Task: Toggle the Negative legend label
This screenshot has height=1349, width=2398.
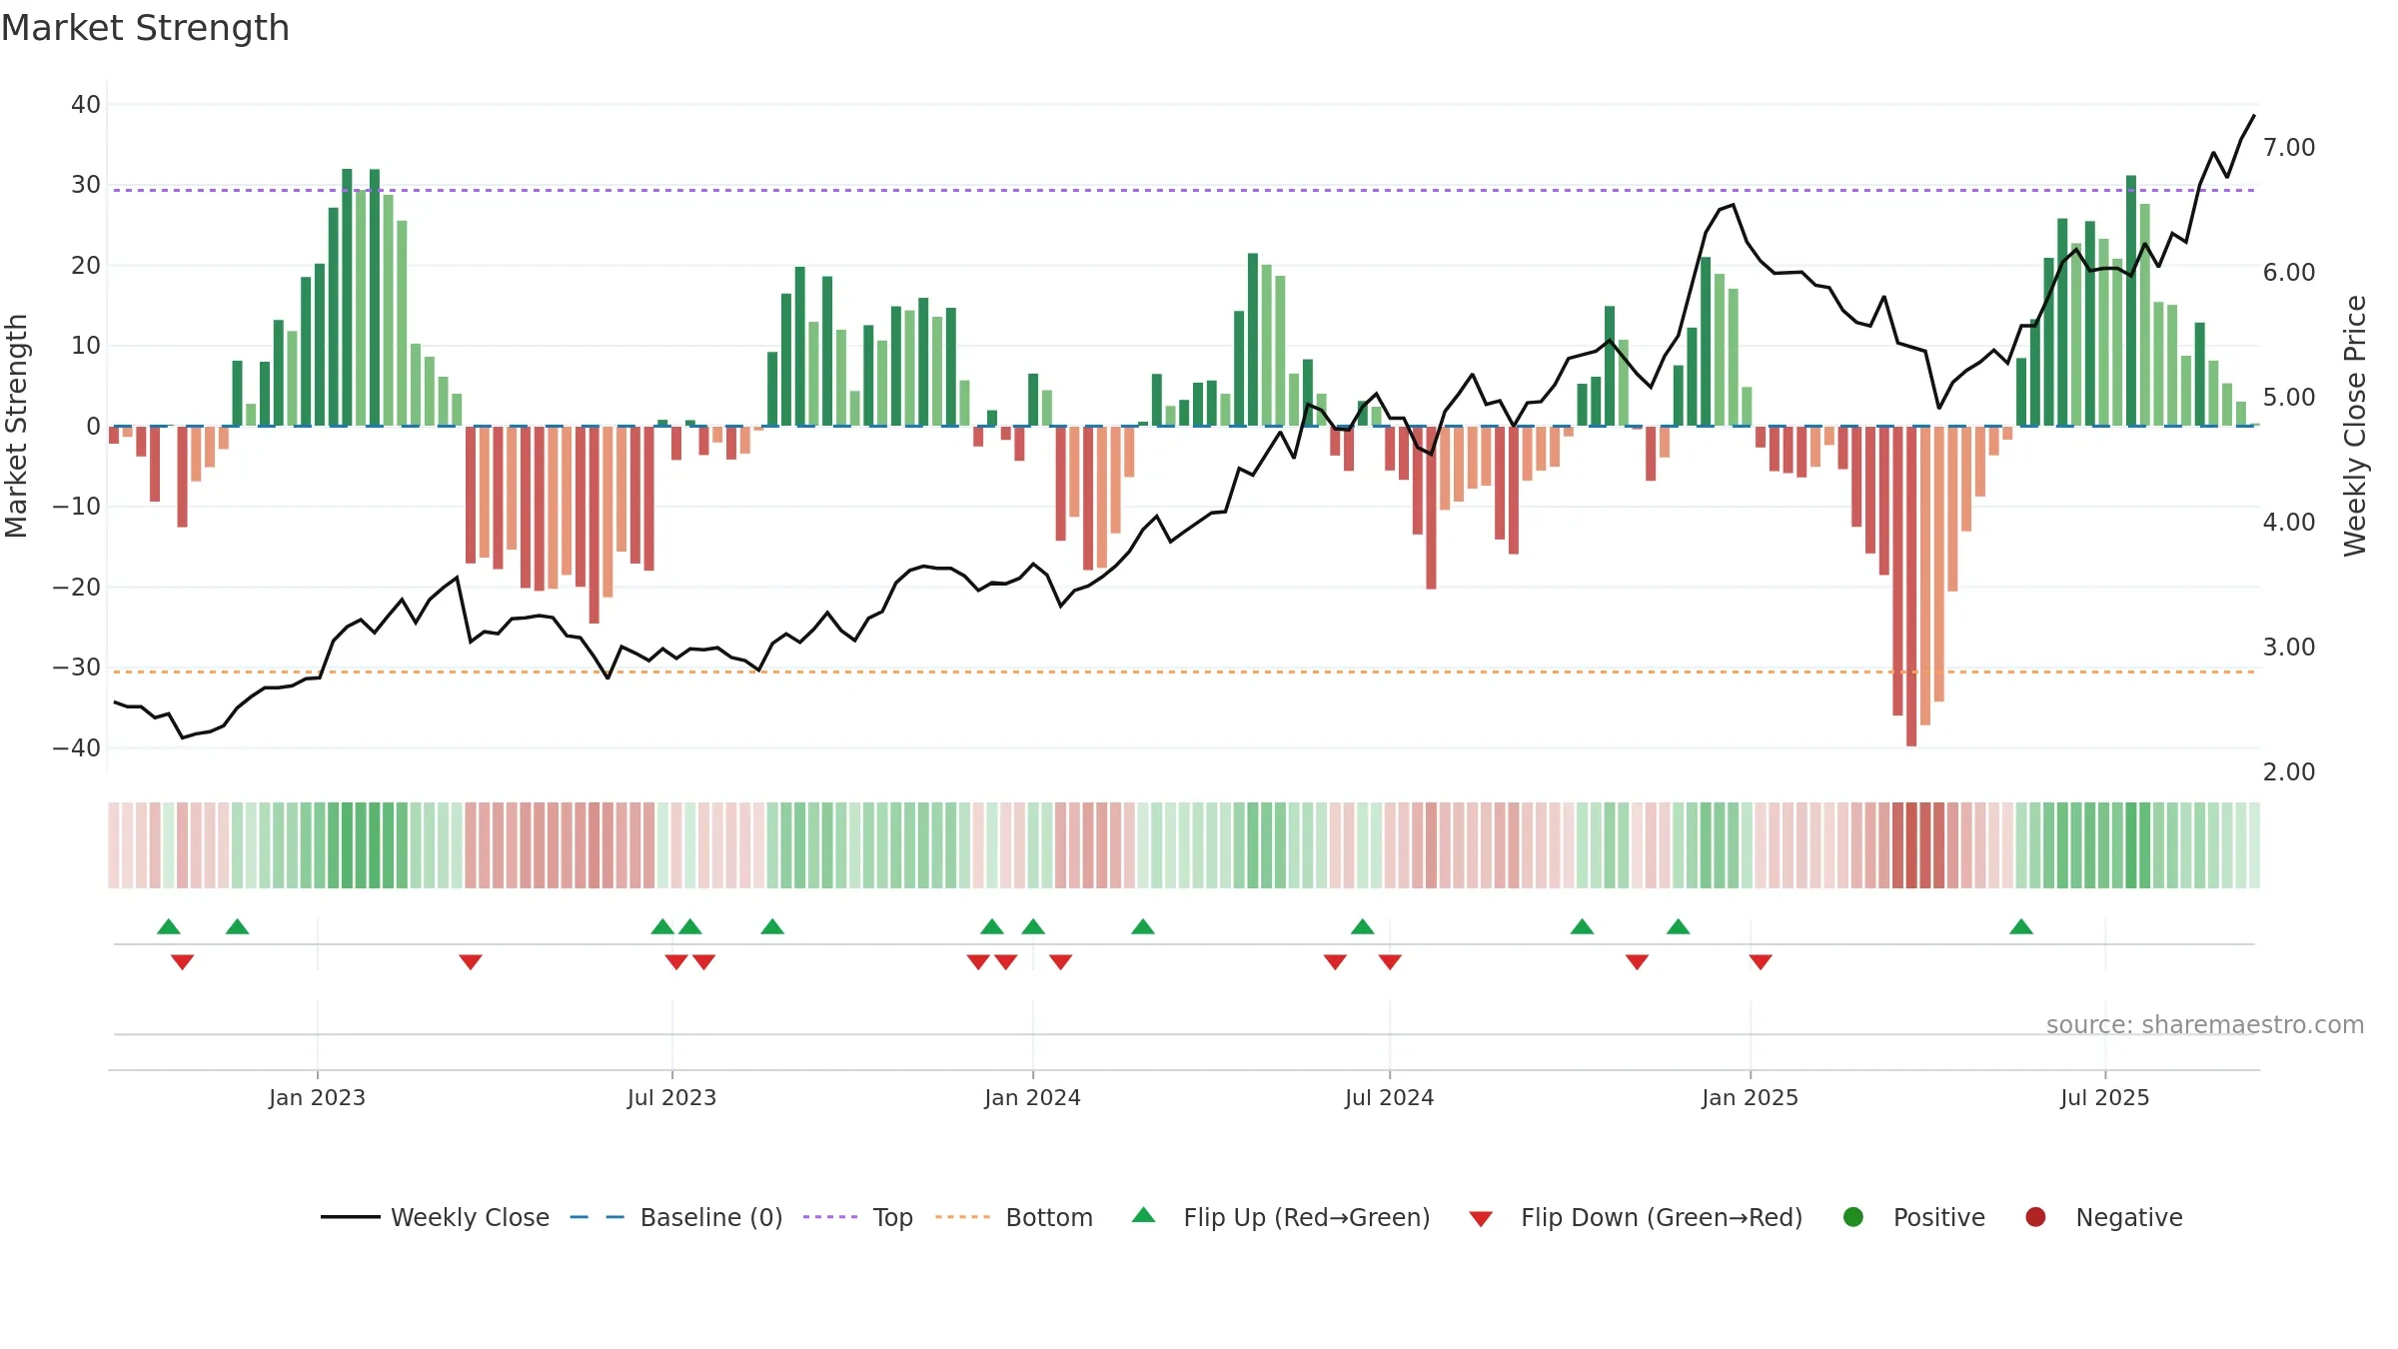Action: point(2129,1217)
